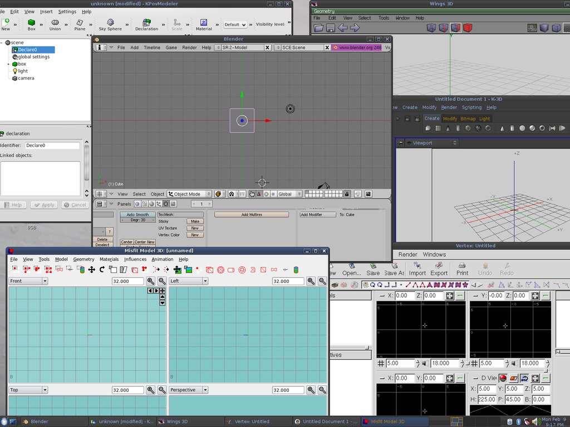
Task: Collapse the scene tree node in KPovModeler
Action: (2, 42)
